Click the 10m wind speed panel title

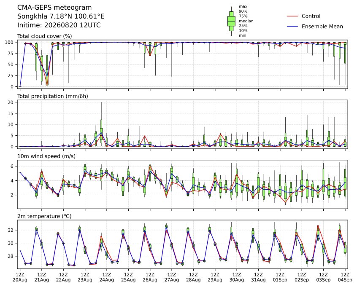(x=46, y=156)
